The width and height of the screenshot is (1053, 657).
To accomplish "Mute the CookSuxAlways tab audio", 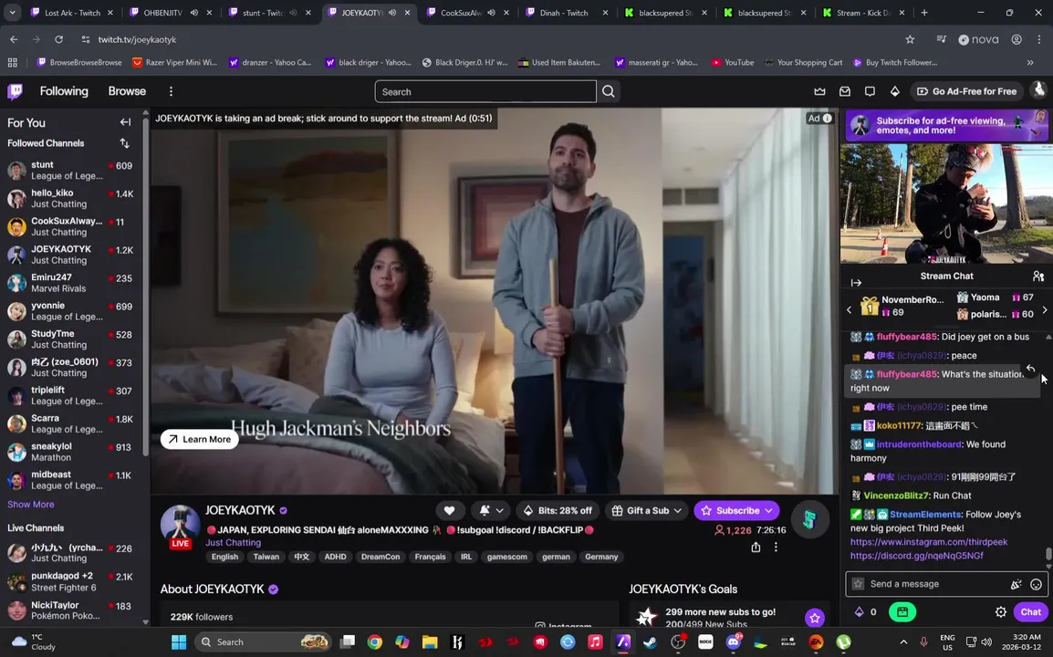I will (491, 13).
